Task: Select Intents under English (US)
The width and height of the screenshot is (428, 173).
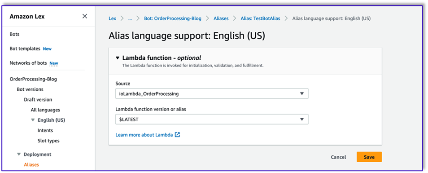Action: [x=45, y=130]
